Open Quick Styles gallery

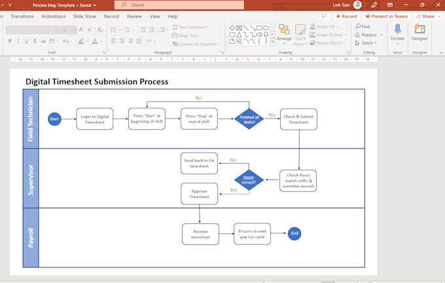tap(300, 35)
